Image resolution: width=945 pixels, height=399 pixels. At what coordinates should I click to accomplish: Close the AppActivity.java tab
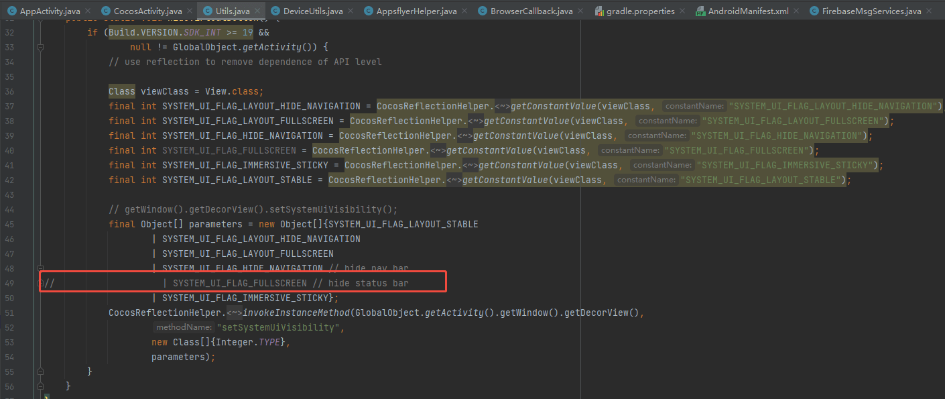[88, 11]
